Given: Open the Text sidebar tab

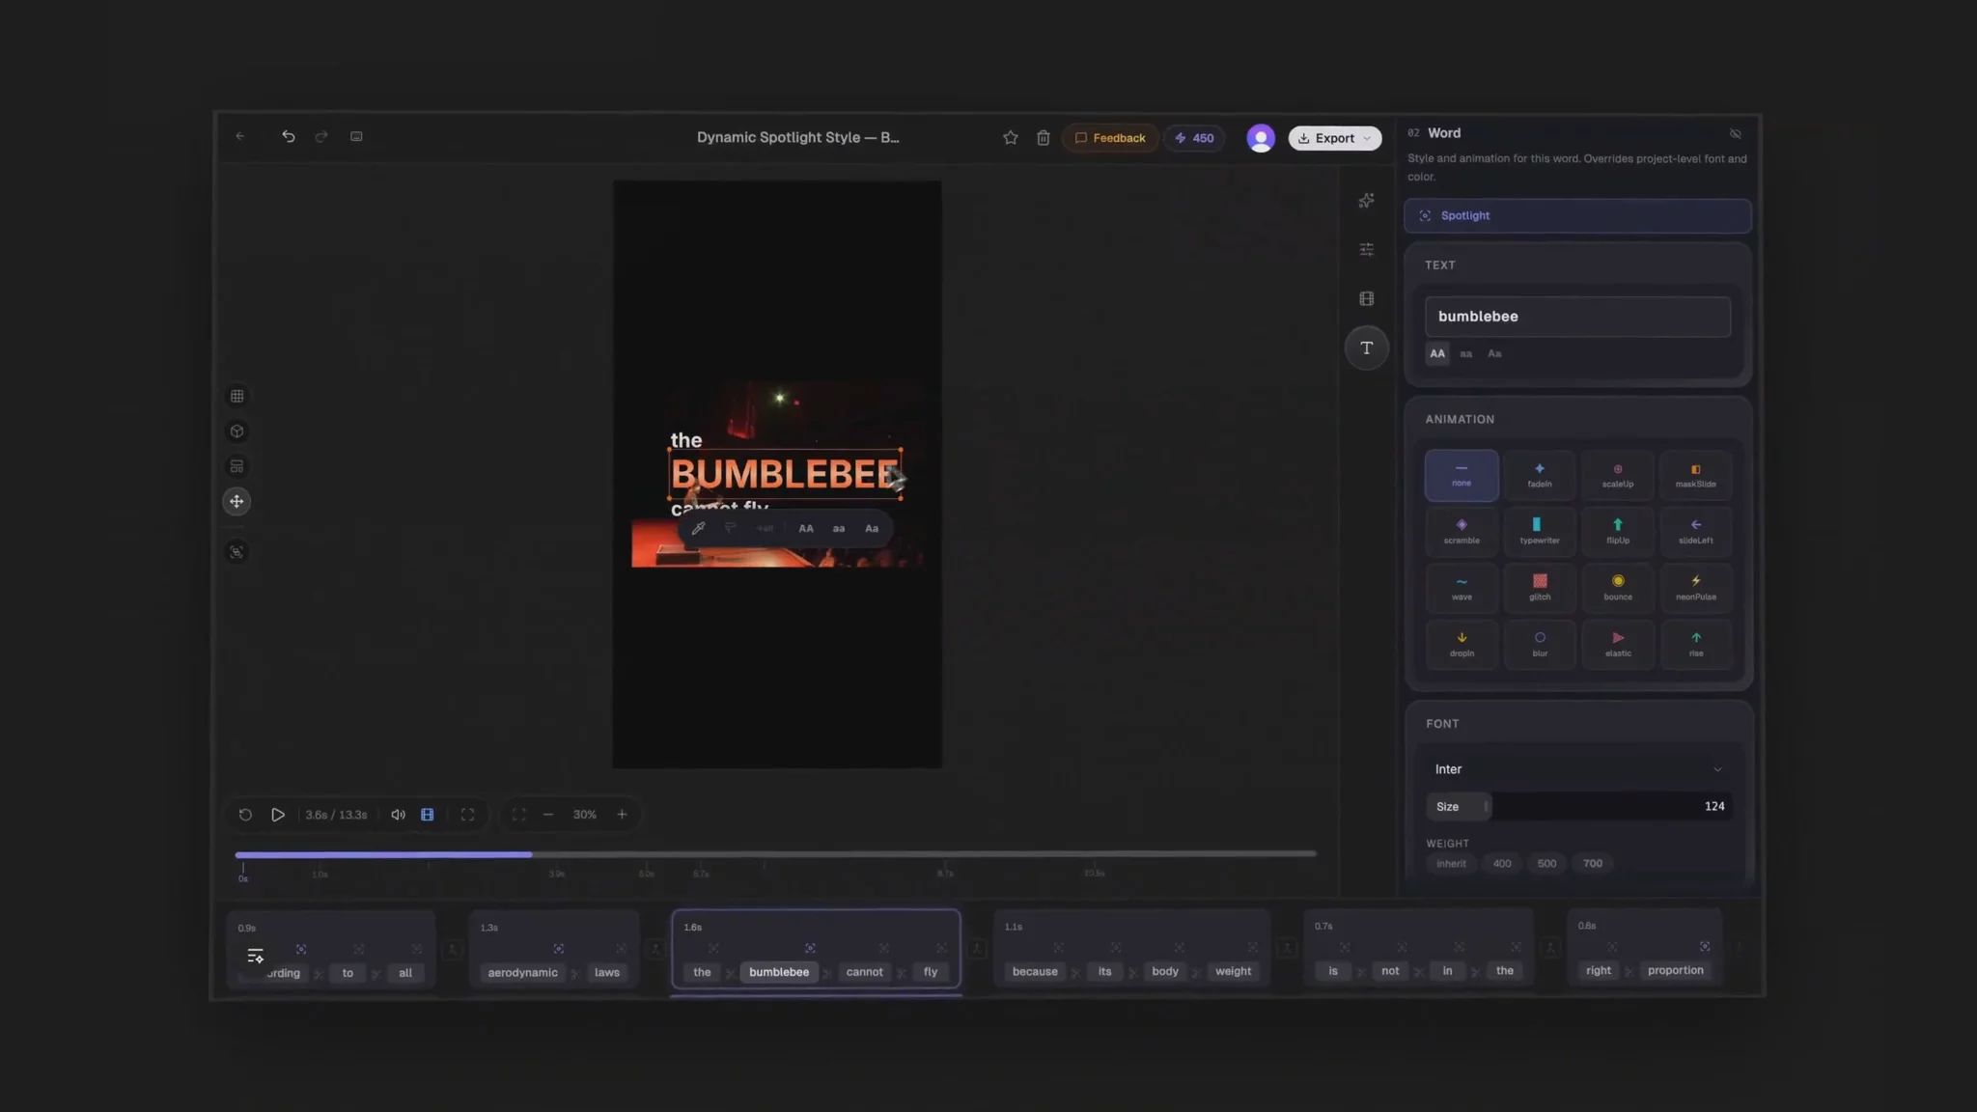Looking at the screenshot, I should 1366,348.
